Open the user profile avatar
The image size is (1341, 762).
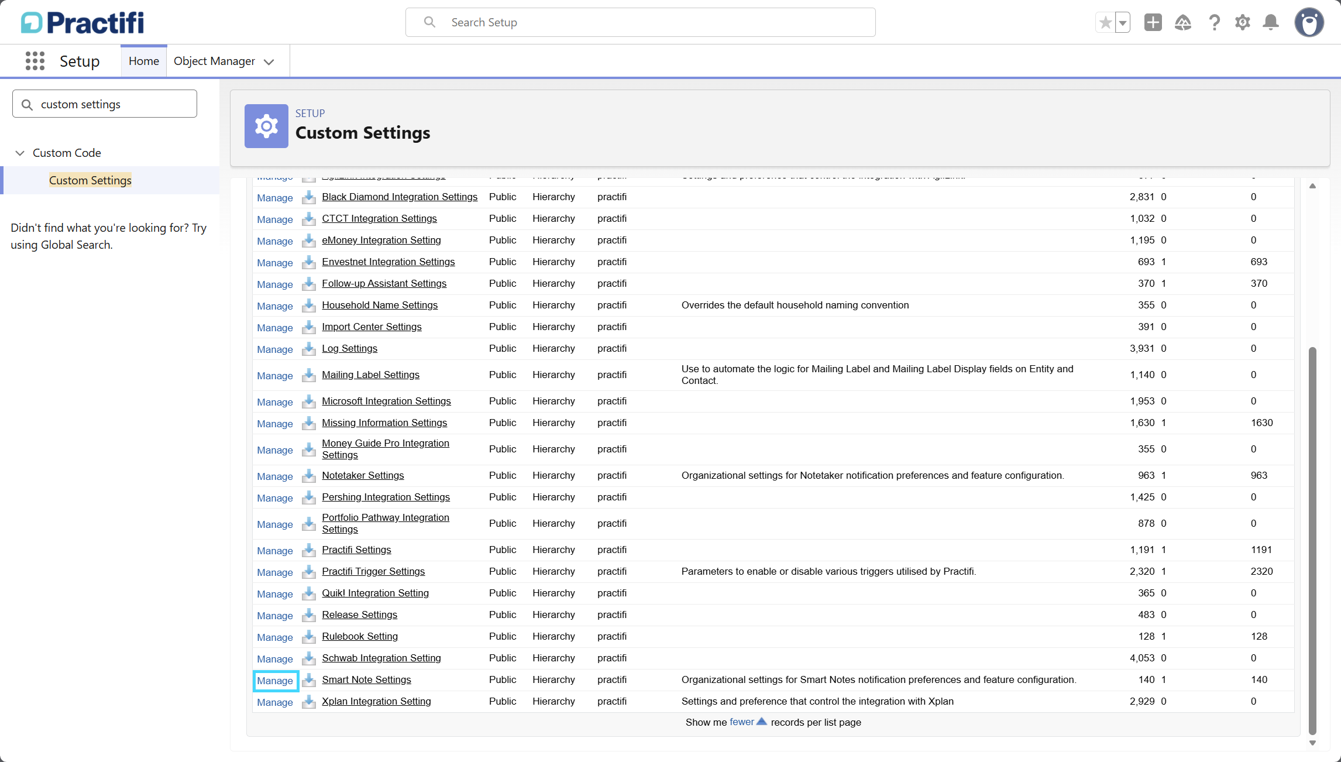pyautogui.click(x=1309, y=23)
